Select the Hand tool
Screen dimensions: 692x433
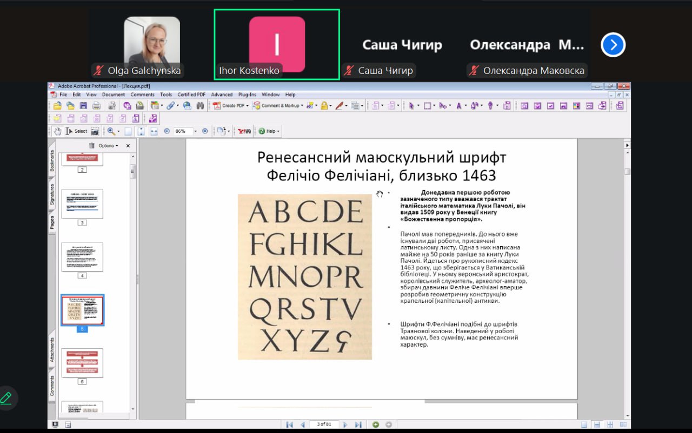tap(57, 131)
